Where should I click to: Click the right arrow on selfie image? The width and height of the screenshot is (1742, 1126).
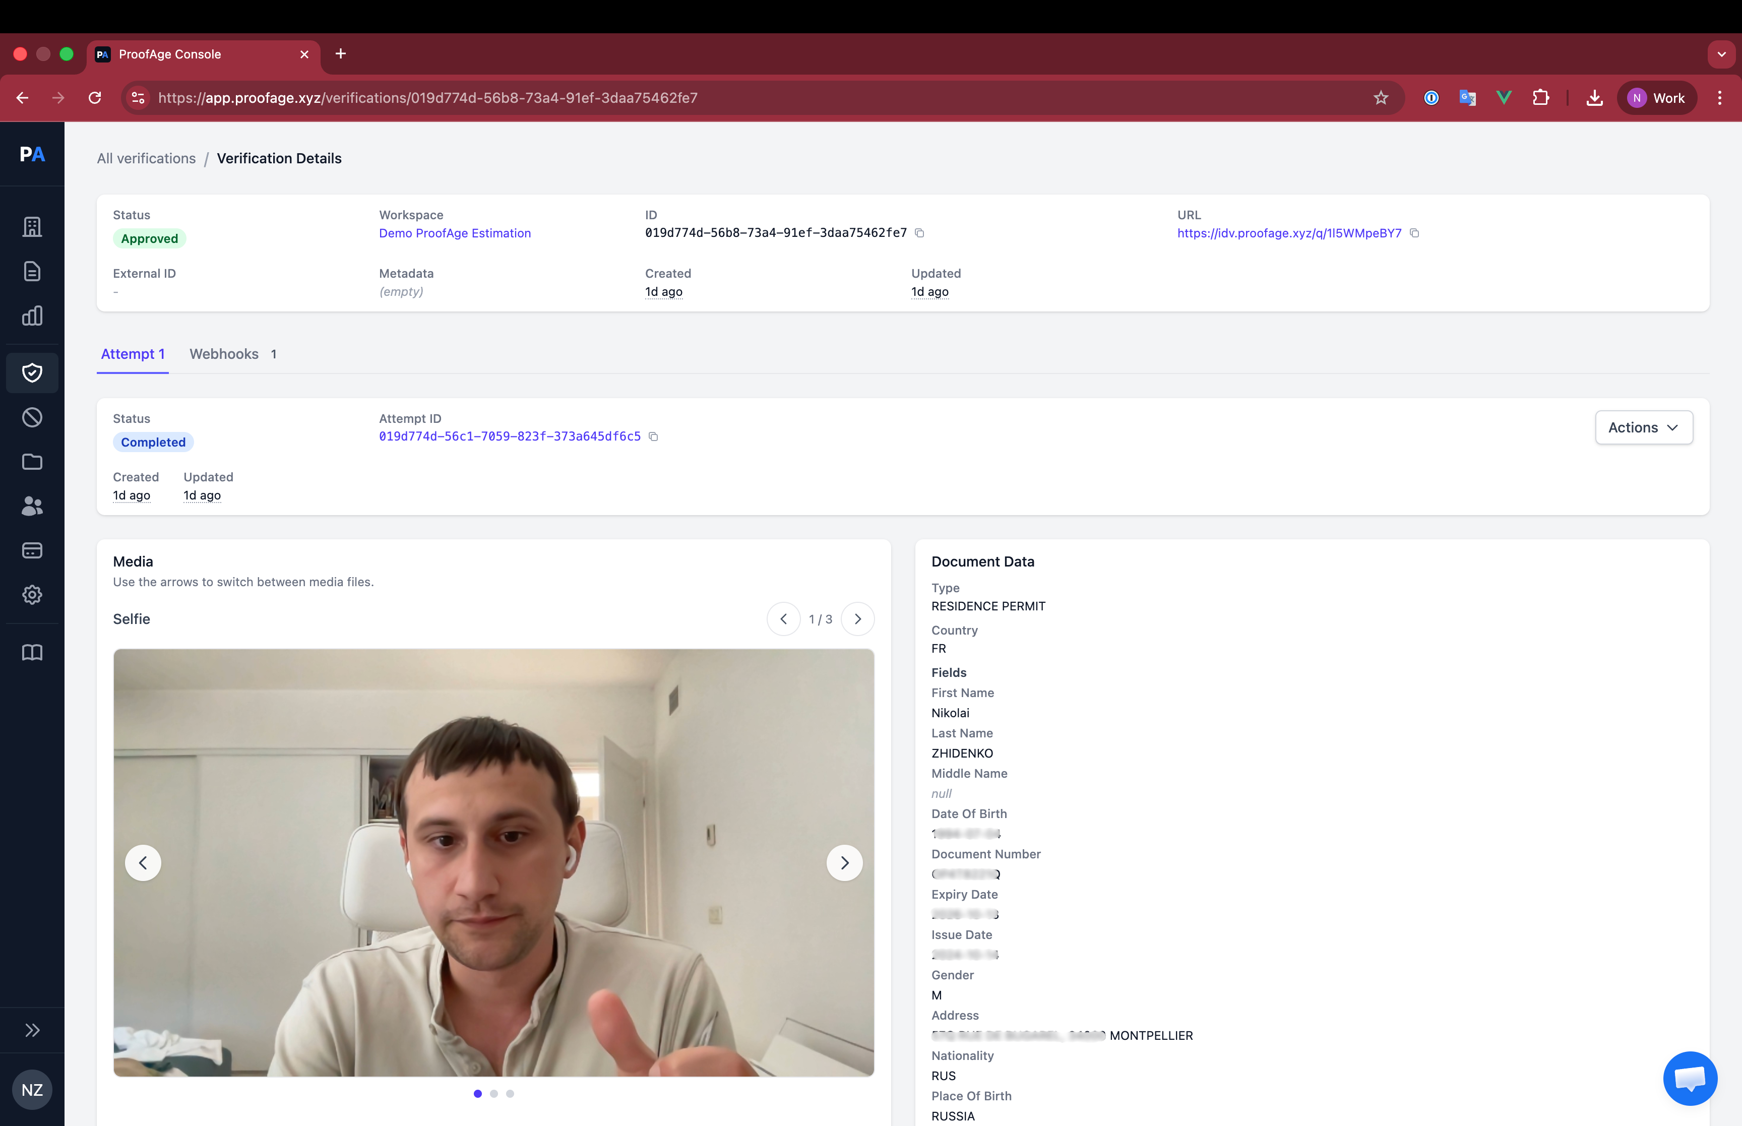(x=844, y=863)
